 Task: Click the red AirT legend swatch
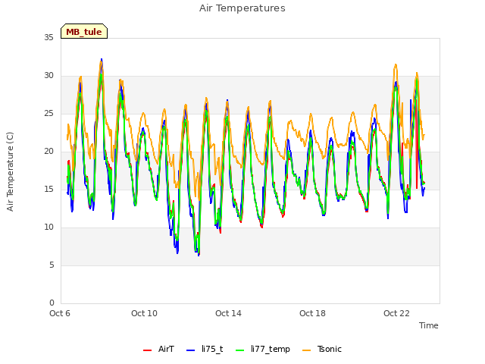[148, 350]
